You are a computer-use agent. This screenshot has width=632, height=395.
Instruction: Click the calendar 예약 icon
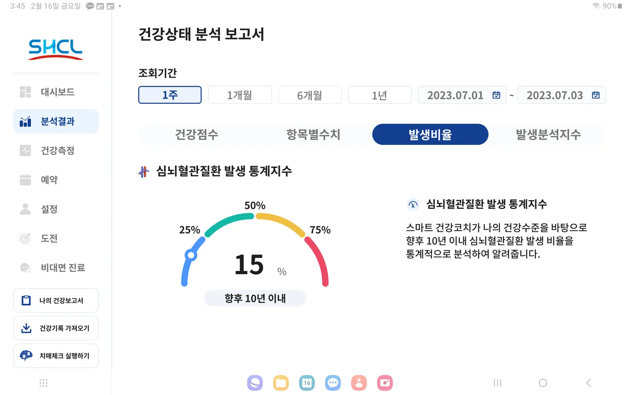pos(26,180)
